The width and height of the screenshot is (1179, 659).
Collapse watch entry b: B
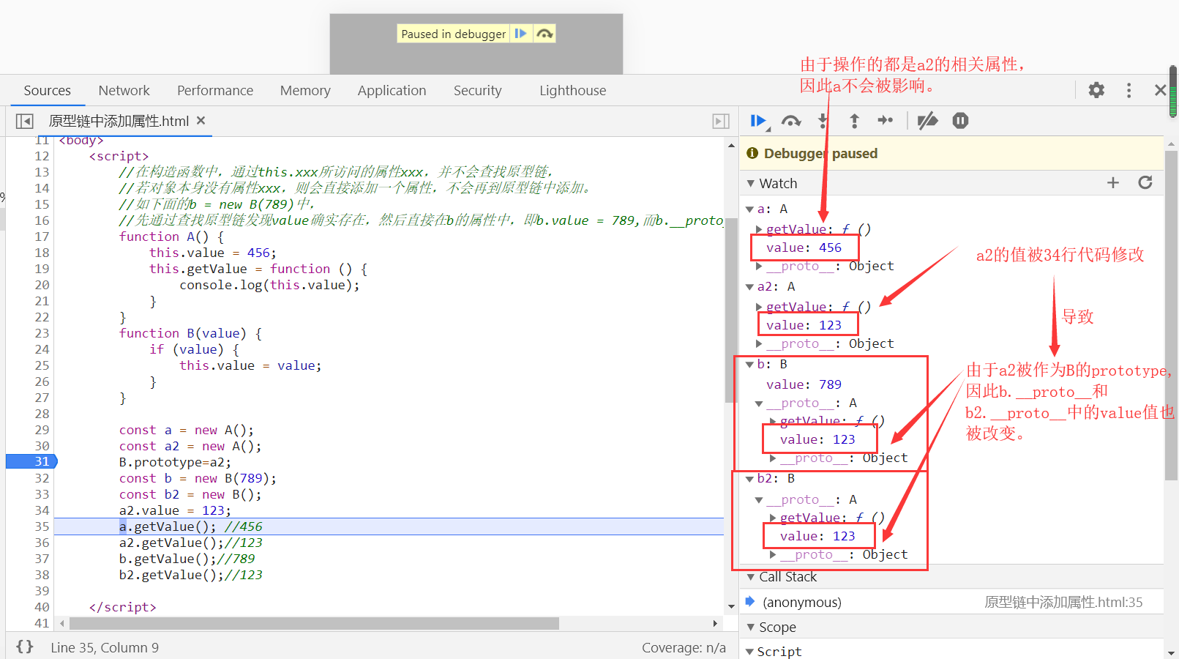pos(749,365)
